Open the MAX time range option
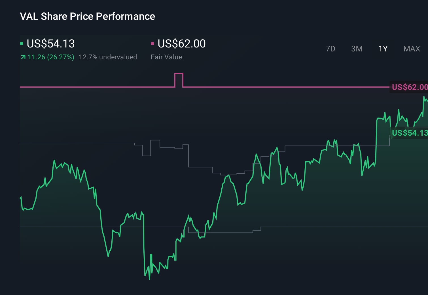The width and height of the screenshot is (428, 295). click(412, 49)
